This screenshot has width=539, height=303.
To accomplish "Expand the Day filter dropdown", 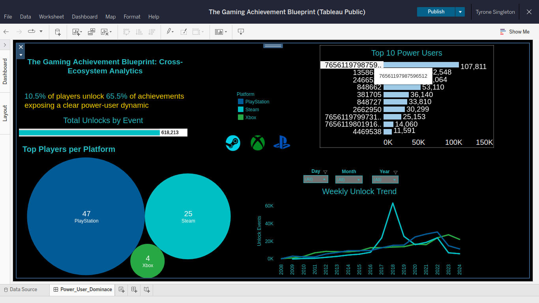I will tap(316, 180).
